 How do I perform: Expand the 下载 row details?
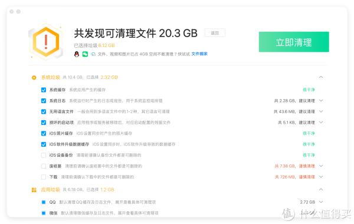tap(321, 177)
